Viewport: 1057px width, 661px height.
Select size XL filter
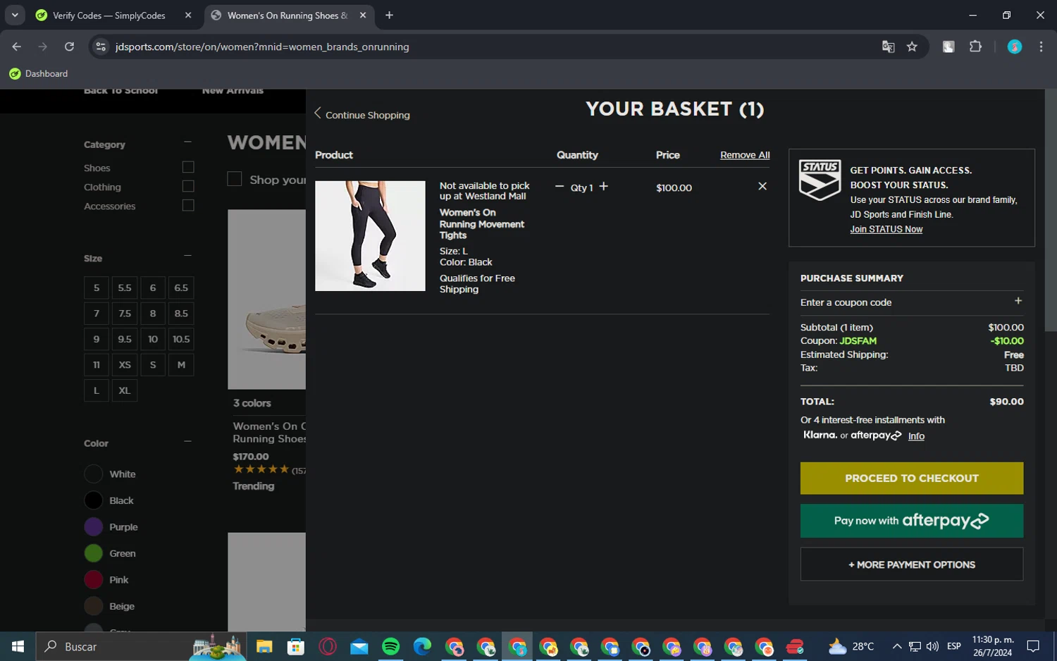click(x=125, y=390)
